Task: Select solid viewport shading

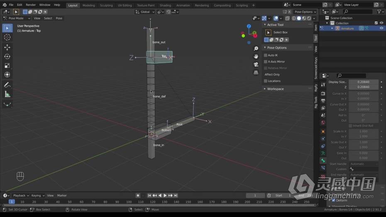Action: tap(299, 18)
